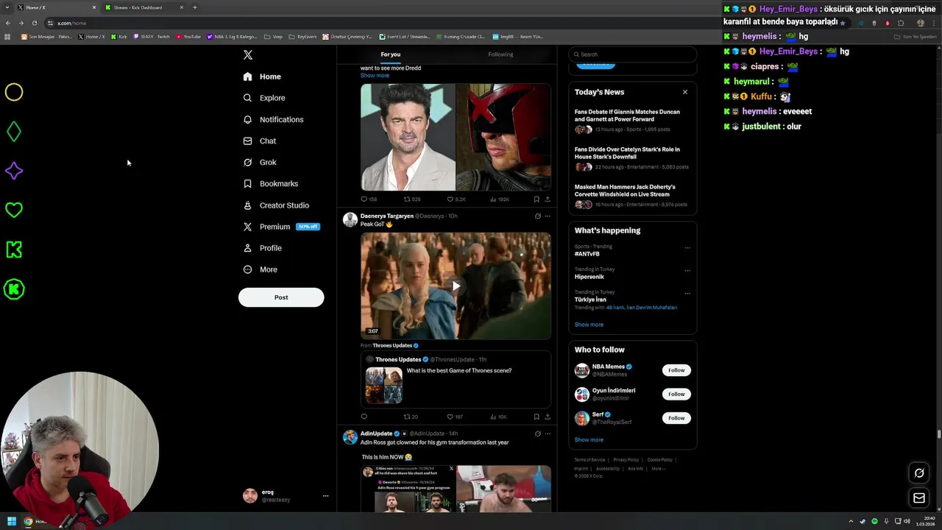Like the Dredd post with 5.2K likes
Viewport: 942px width, 530px height.
pyautogui.click(x=456, y=199)
